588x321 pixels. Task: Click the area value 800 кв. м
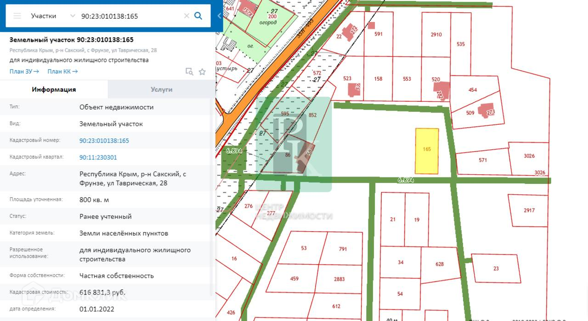tap(94, 200)
